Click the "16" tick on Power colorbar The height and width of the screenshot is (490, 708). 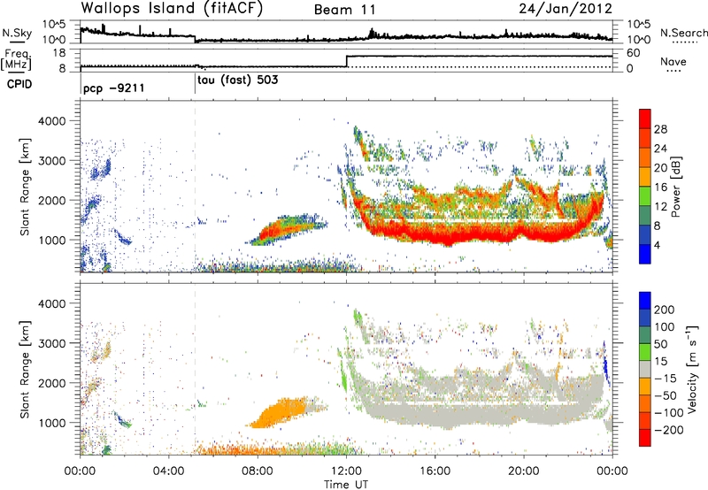[660, 188]
